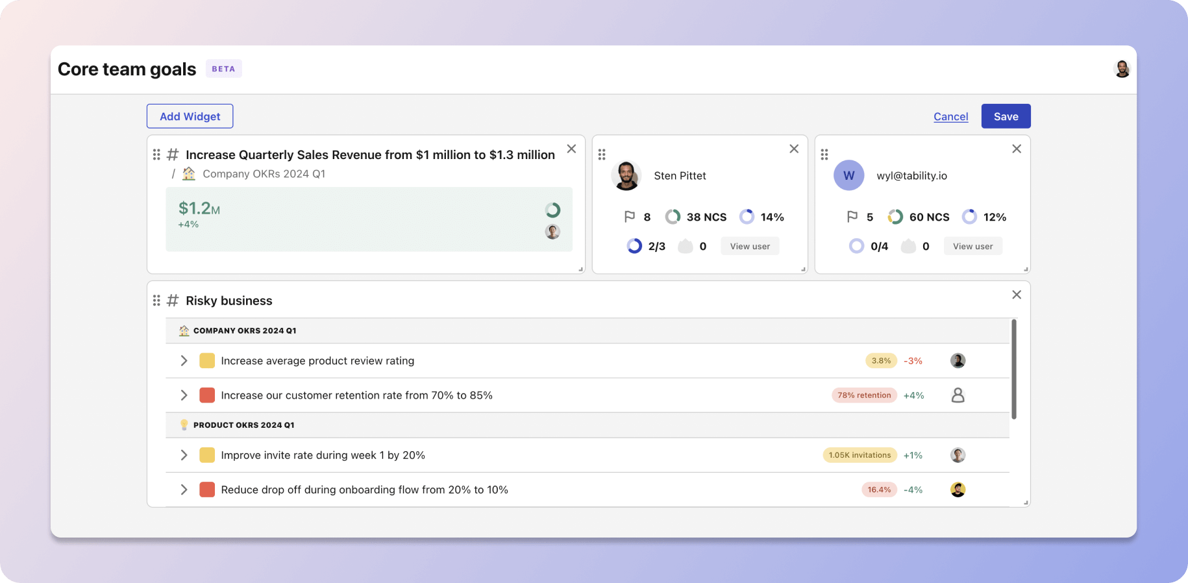Click COMPANY OKRS 2024 Q1 section header
Image resolution: width=1188 pixels, height=583 pixels.
[x=588, y=330]
